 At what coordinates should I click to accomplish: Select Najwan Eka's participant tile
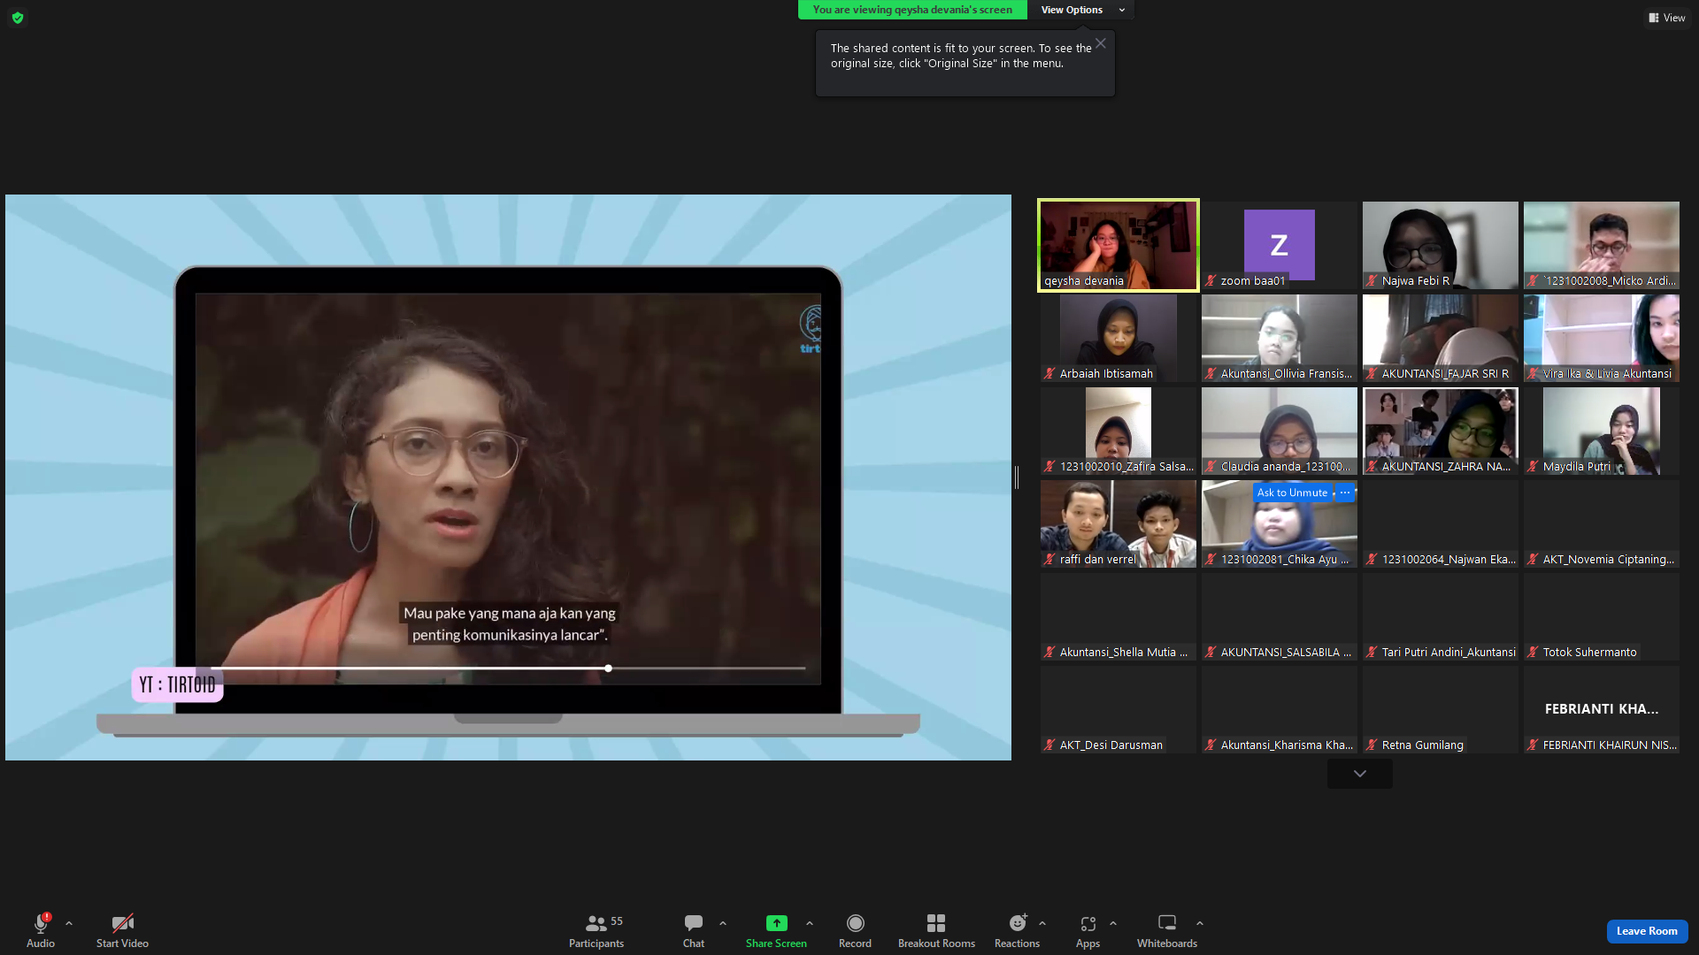[1441, 523]
